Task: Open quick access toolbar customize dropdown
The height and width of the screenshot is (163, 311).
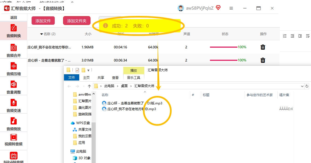Action: tap(88, 70)
